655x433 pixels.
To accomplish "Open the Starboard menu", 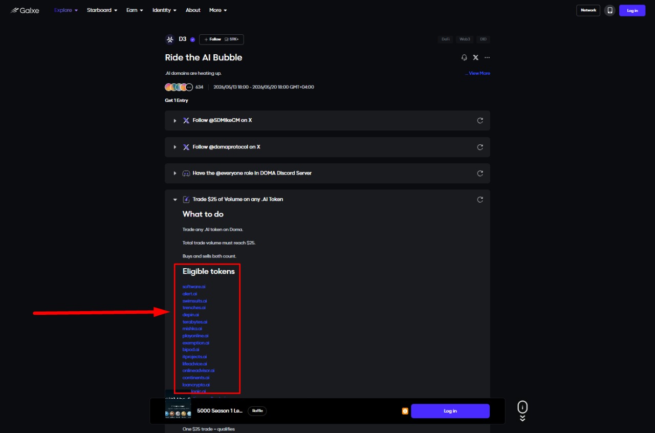I will [102, 10].
